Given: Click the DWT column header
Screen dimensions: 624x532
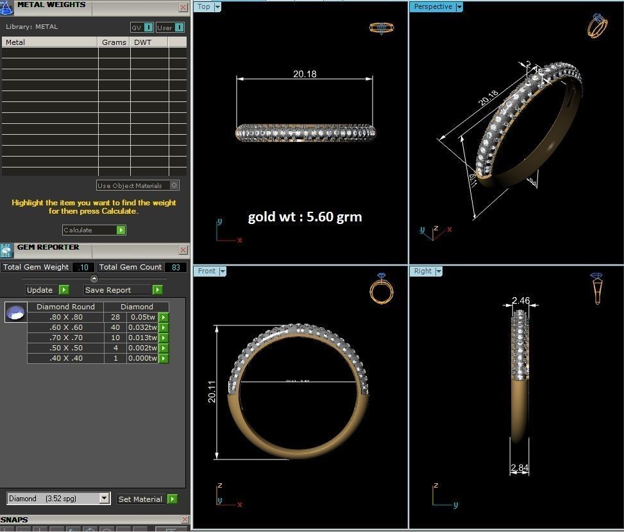Looking at the screenshot, I should (x=149, y=42).
